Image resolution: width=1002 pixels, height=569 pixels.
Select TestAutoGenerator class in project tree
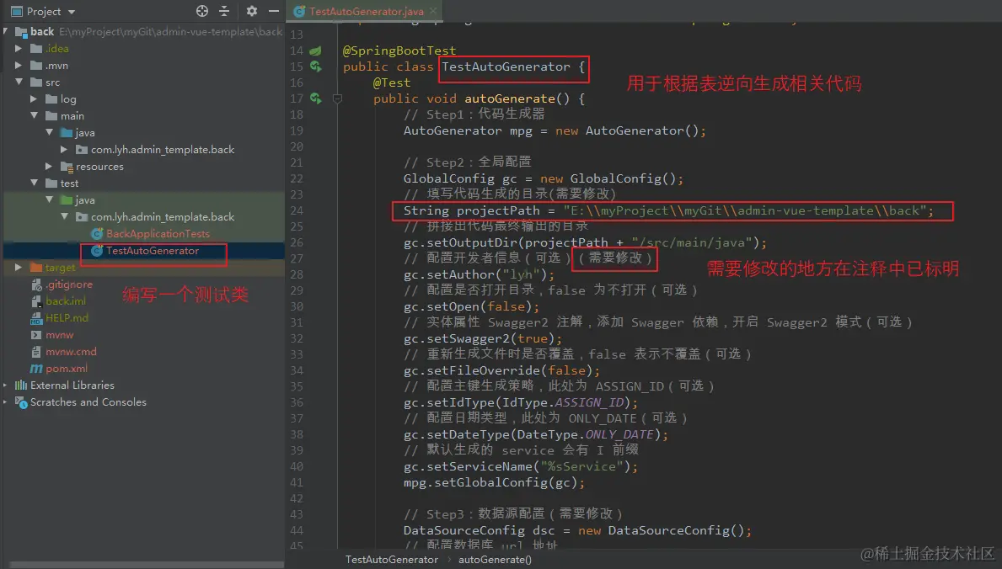click(x=152, y=251)
